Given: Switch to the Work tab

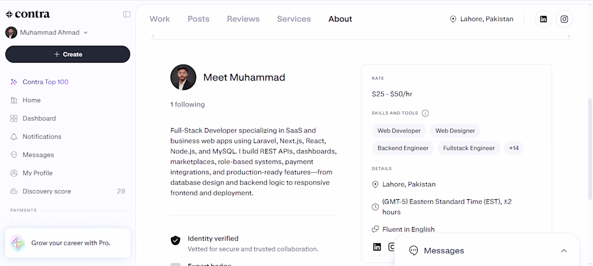Looking at the screenshot, I should [160, 19].
